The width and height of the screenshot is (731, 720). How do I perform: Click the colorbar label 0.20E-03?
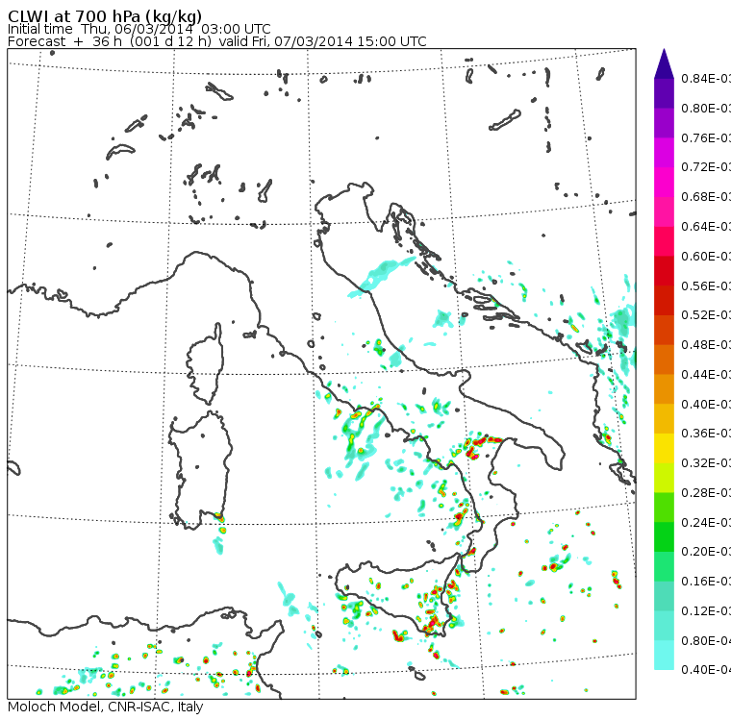pyautogui.click(x=706, y=552)
